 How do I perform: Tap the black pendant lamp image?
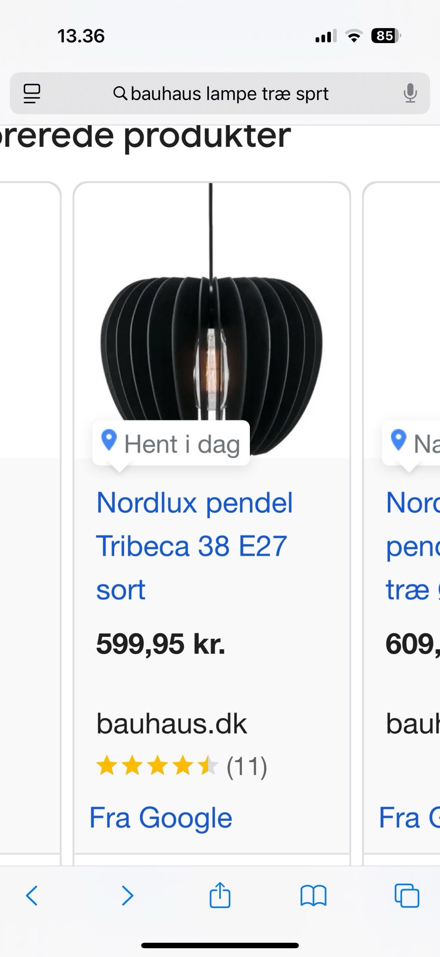pyautogui.click(x=211, y=349)
